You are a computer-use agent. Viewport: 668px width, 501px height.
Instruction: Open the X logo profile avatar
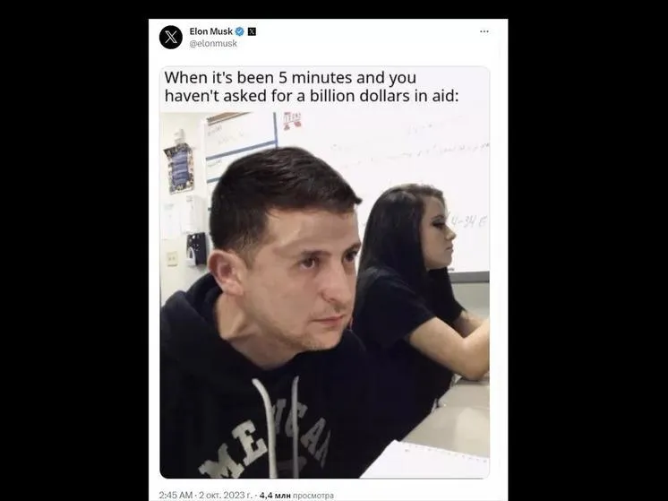coord(171,37)
